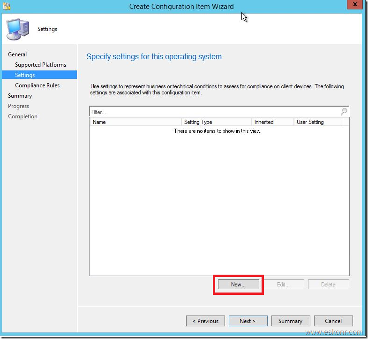The image size is (368, 339).
Task: Open the Supported Platforms wizard step
Action: [40, 65]
